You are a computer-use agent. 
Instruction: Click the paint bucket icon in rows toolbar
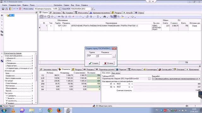(122, 17)
